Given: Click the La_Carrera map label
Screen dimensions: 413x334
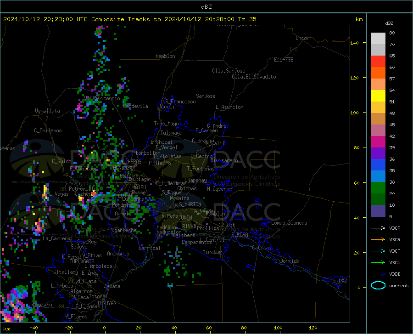Looking at the screenshot, I should (x=56, y=238).
